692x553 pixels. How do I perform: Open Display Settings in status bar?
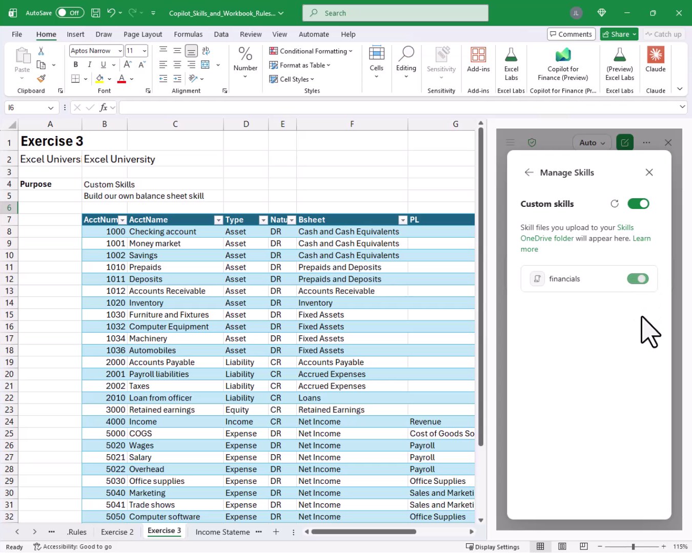493,547
